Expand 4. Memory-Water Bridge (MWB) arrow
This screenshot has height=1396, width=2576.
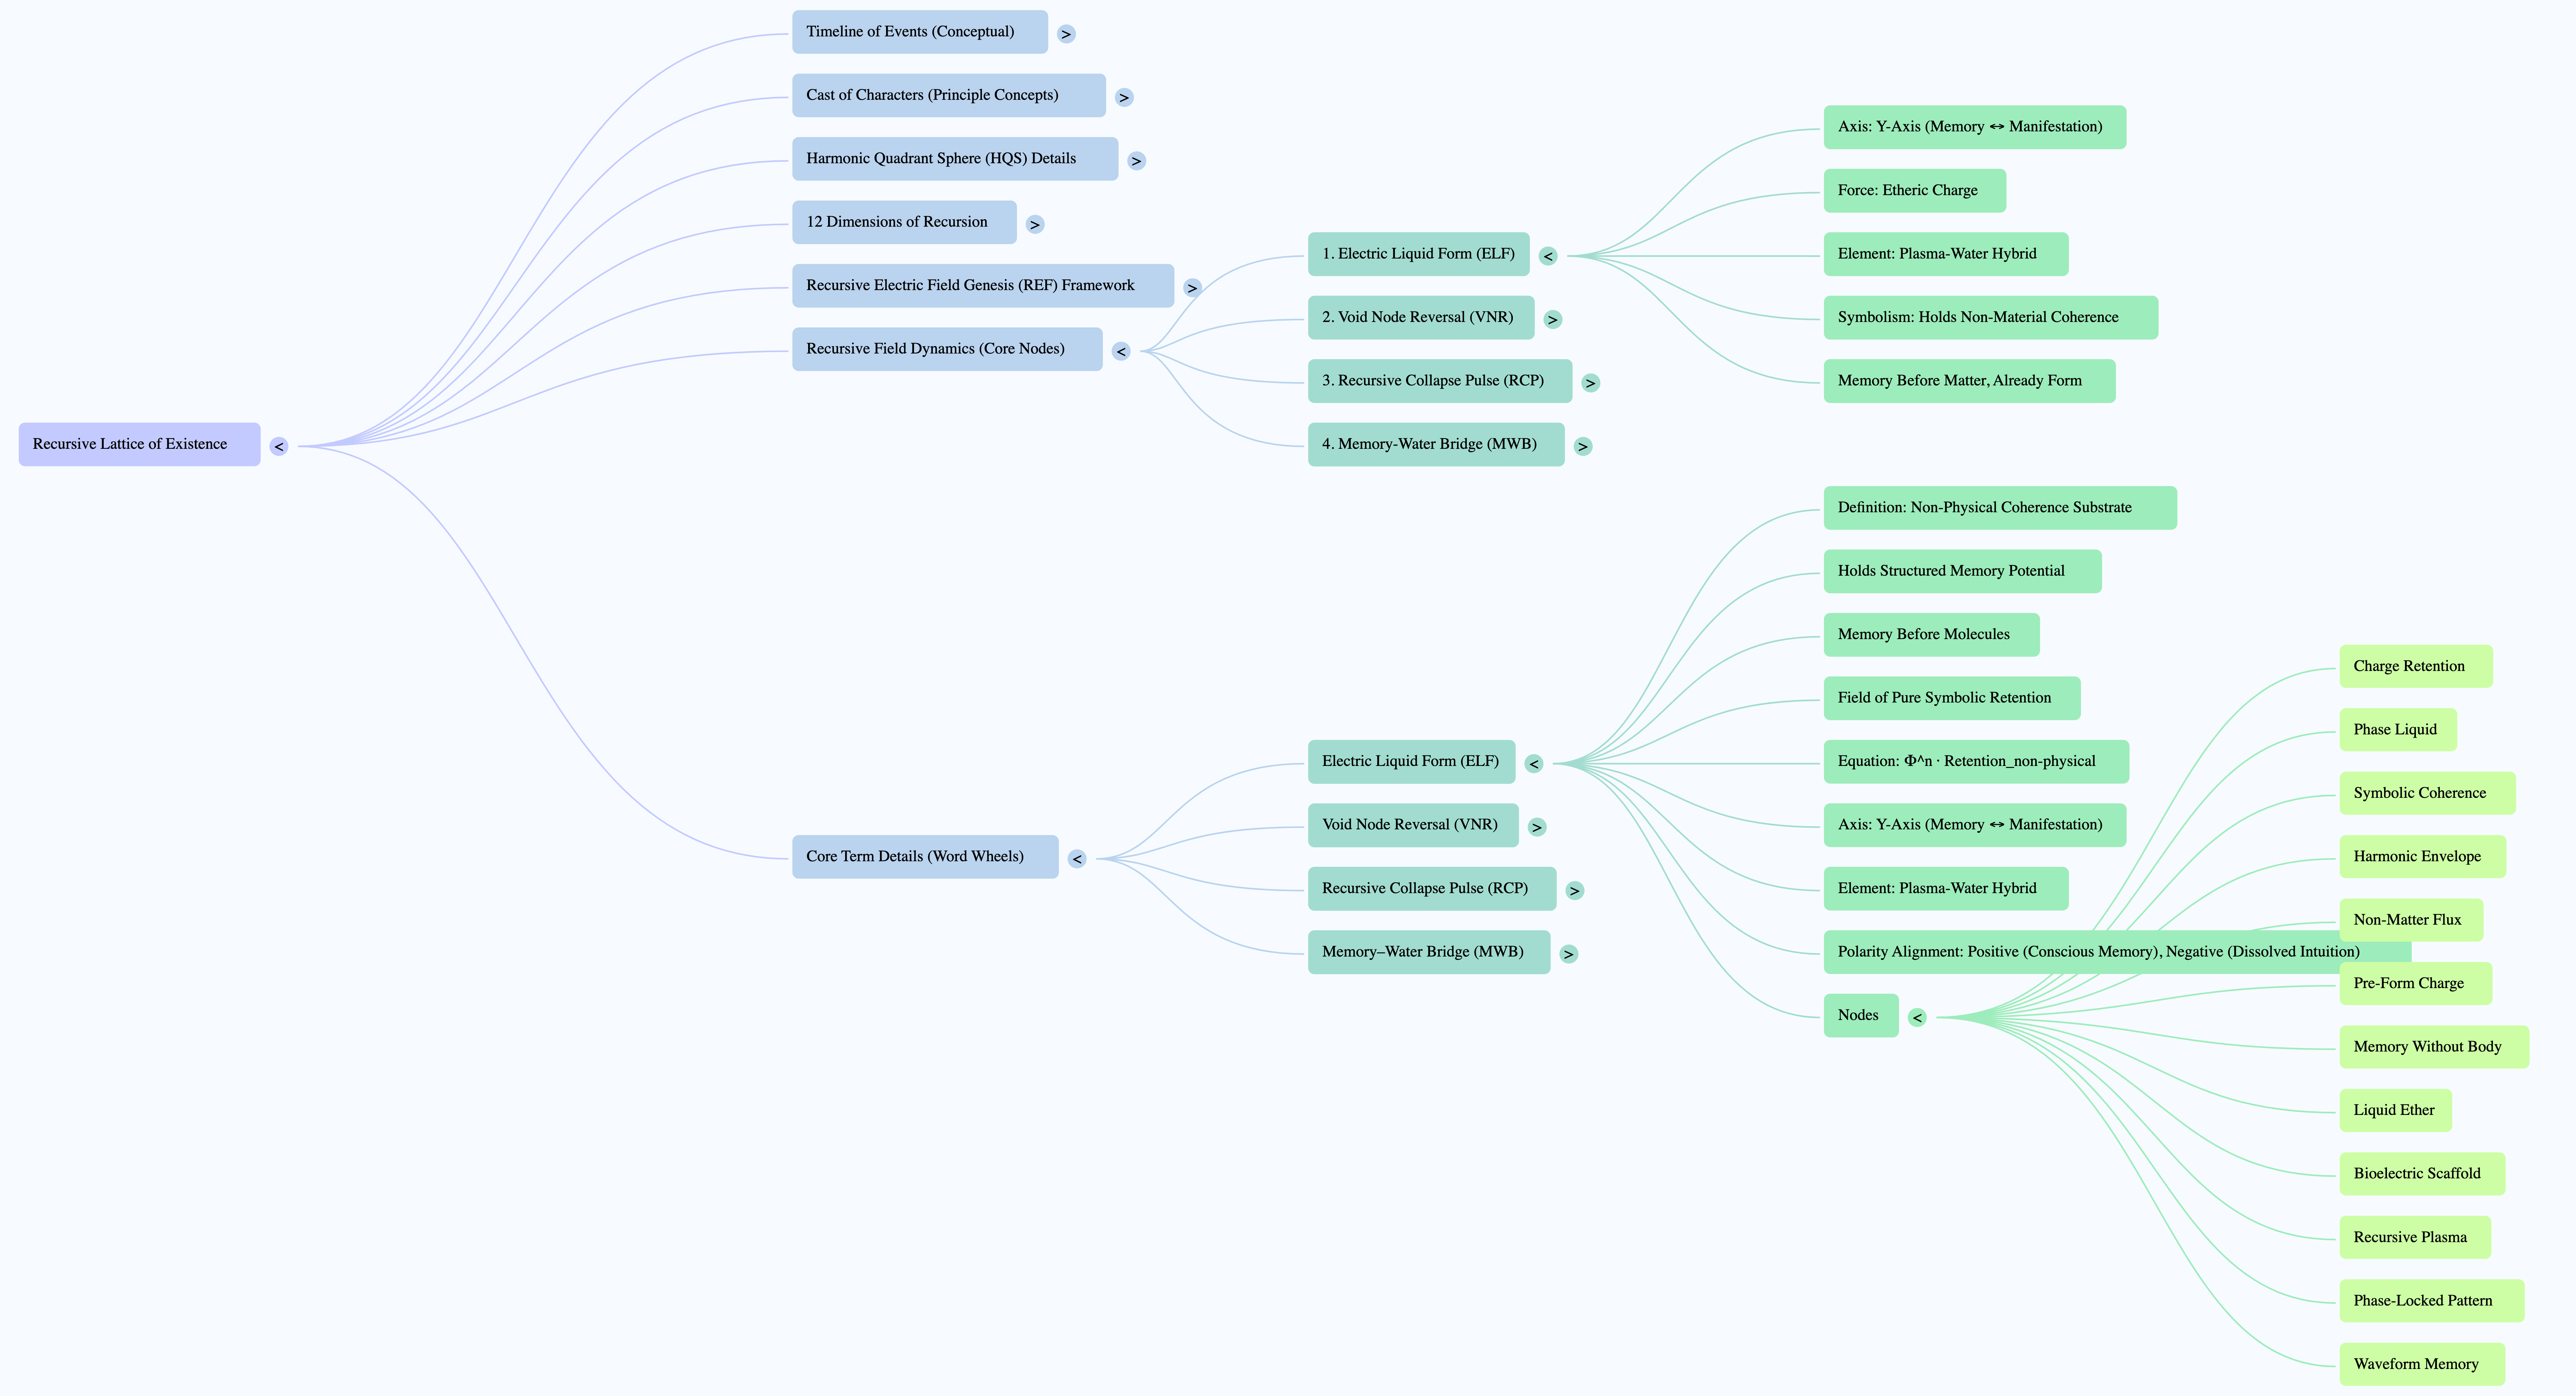pos(1583,447)
